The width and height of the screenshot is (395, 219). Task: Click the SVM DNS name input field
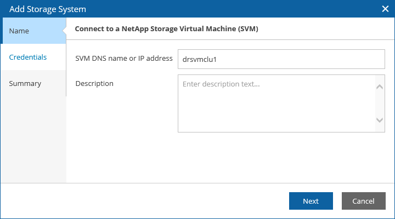pyautogui.click(x=281, y=59)
